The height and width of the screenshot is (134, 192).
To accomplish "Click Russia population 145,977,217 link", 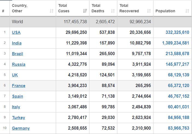I will 177,64.
